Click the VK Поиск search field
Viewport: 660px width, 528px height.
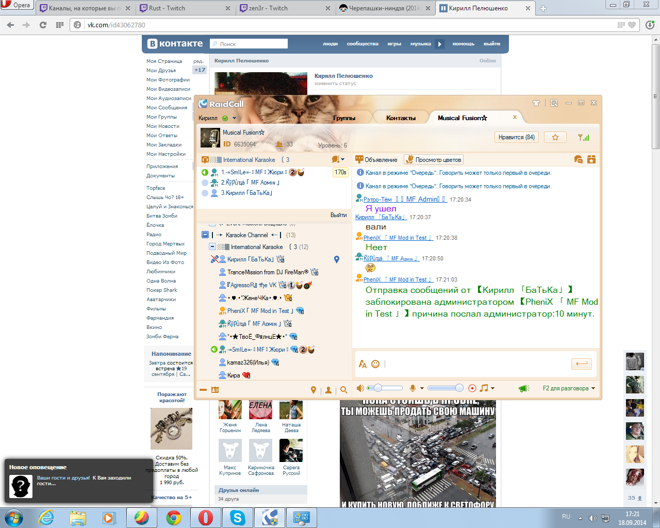tap(249, 44)
